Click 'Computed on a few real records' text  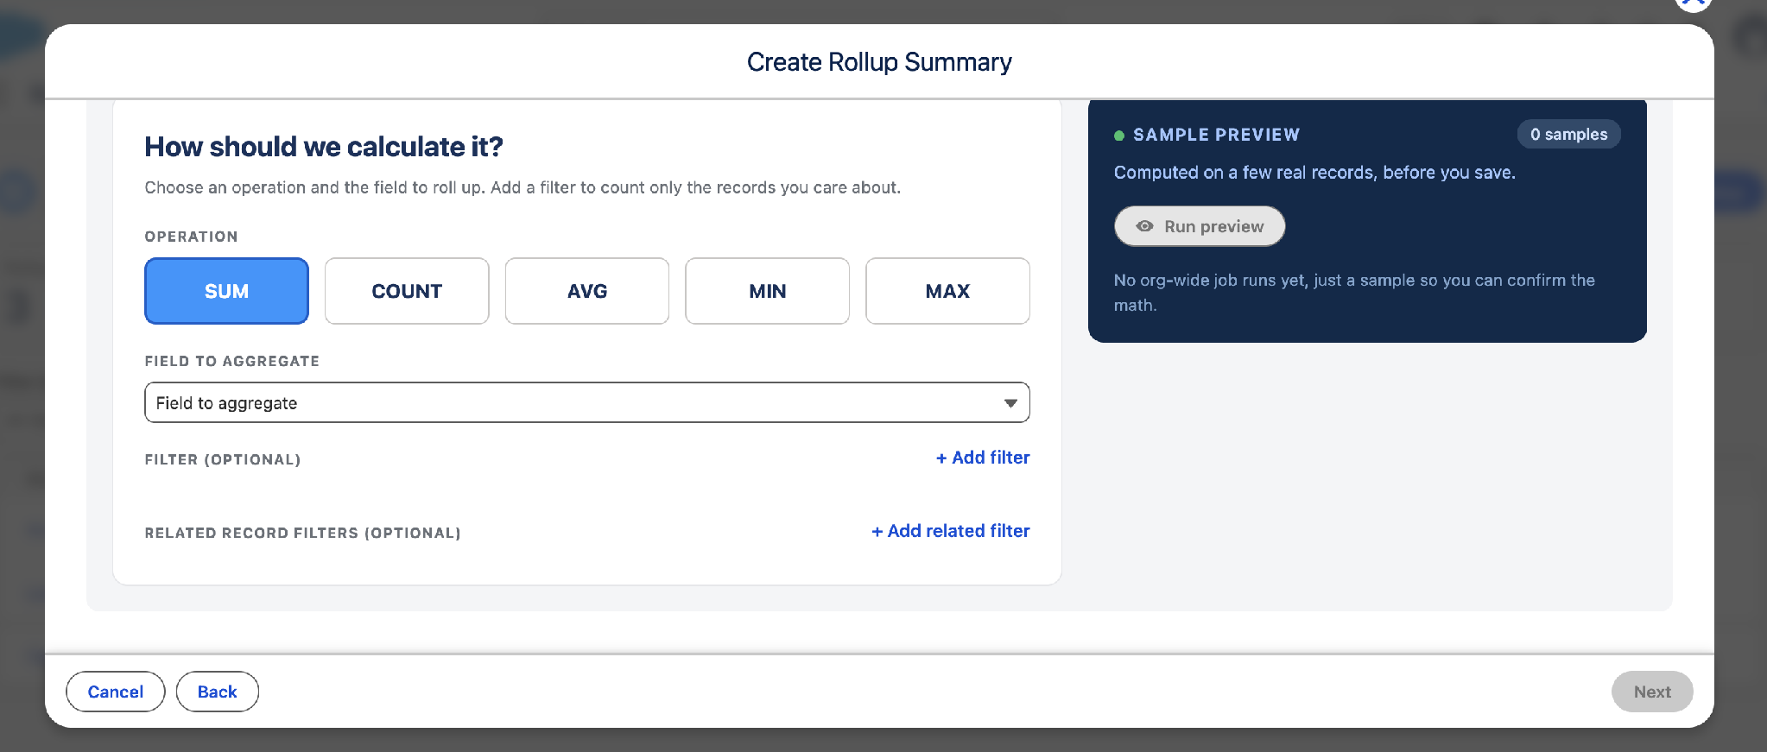[x=1314, y=173]
